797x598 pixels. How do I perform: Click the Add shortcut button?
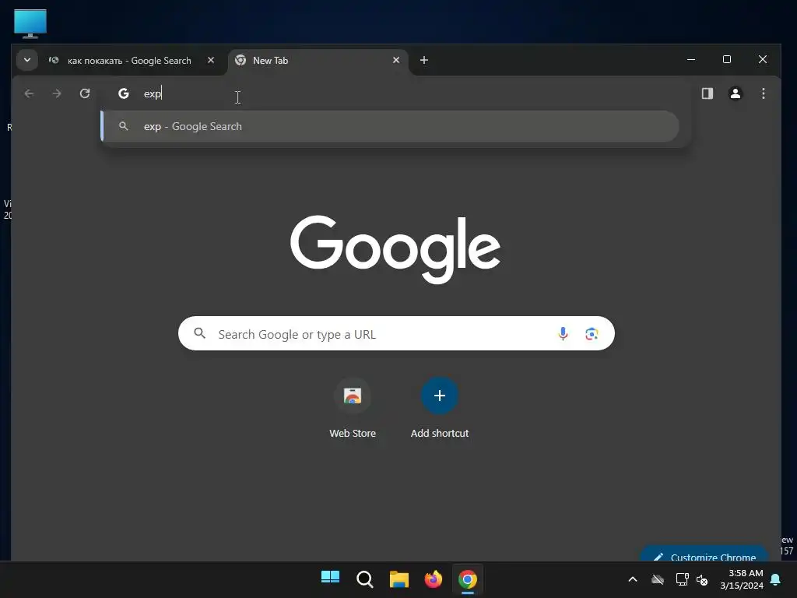point(440,408)
